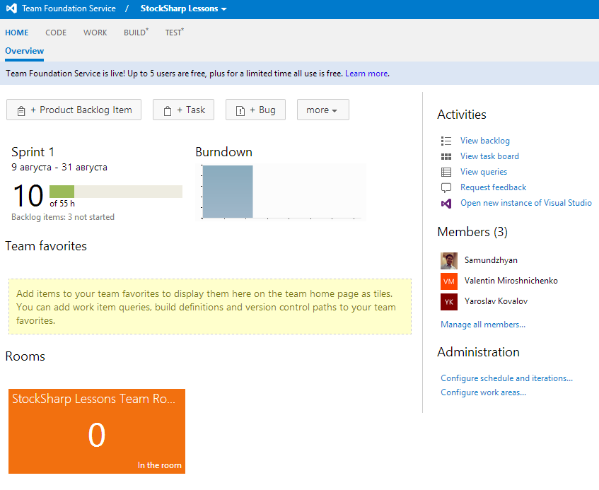Select member Valentin Miroshnichenko

coord(511,281)
